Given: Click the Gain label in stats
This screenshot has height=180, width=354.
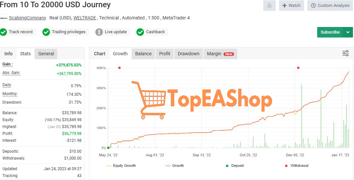Looking at the screenshot, I should (x=7, y=64).
